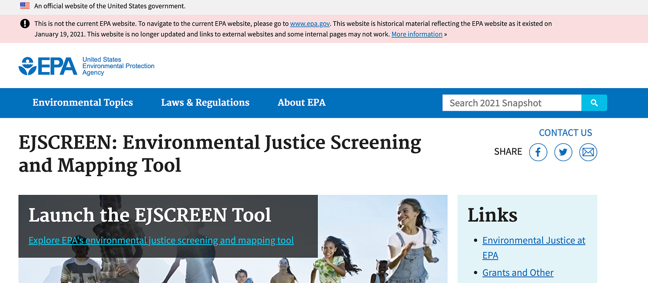Screen dimensions: 648x283
Task: Share page via Facebook icon
Action: tap(538, 153)
